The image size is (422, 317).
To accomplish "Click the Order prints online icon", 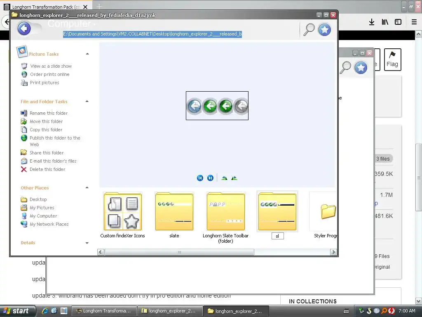I will (x=24, y=74).
